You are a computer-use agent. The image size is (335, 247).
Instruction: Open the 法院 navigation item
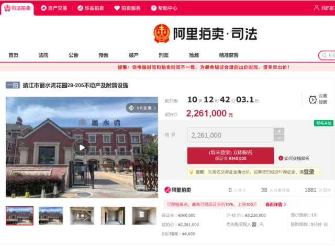tap(43, 55)
